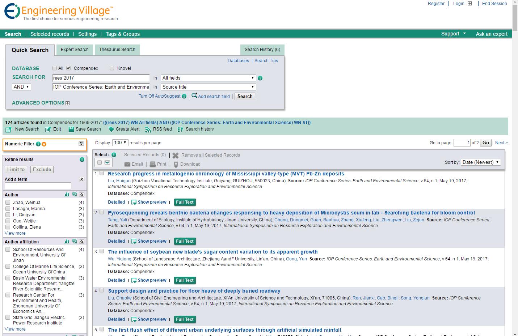Click the Email envelope icon
518x336 pixels.
[x=127, y=164]
